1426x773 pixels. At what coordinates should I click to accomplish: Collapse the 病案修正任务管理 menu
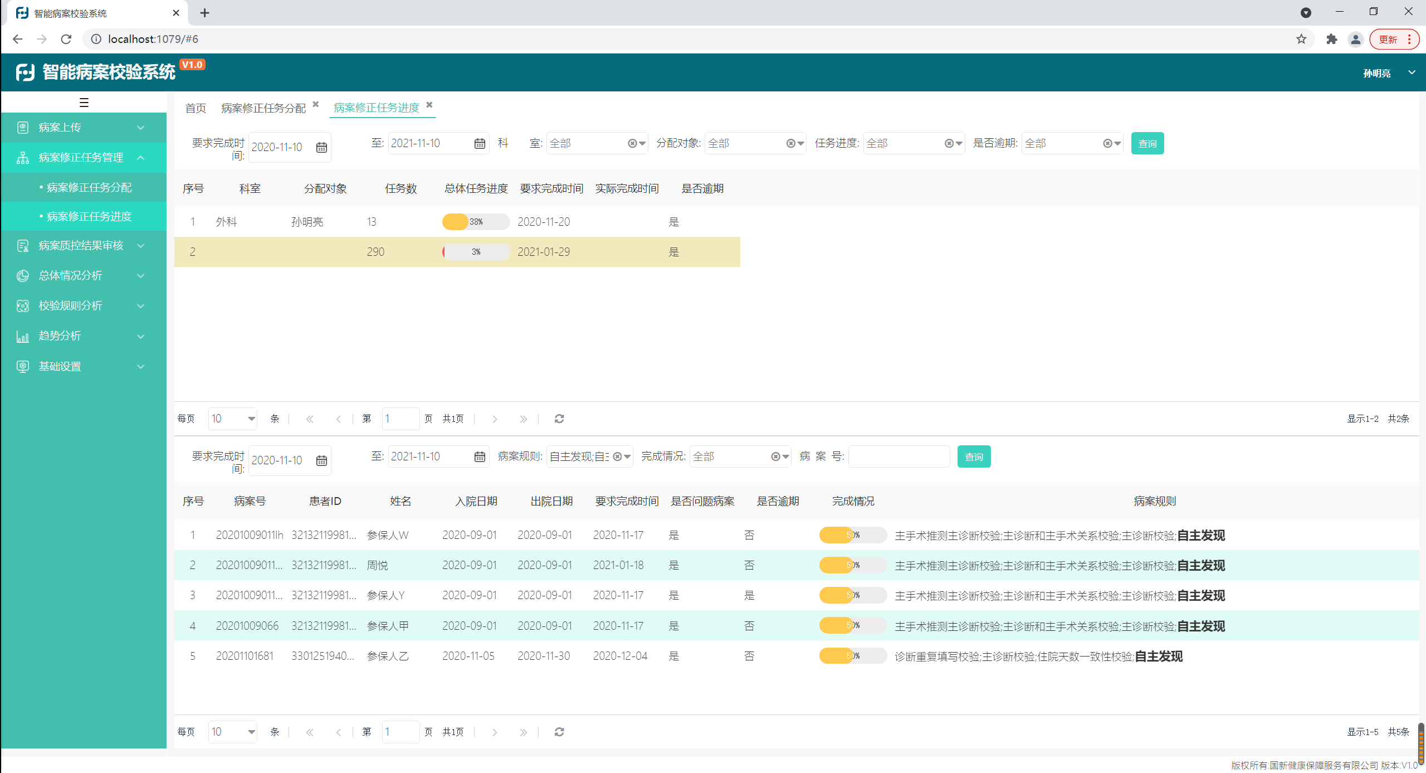point(141,158)
